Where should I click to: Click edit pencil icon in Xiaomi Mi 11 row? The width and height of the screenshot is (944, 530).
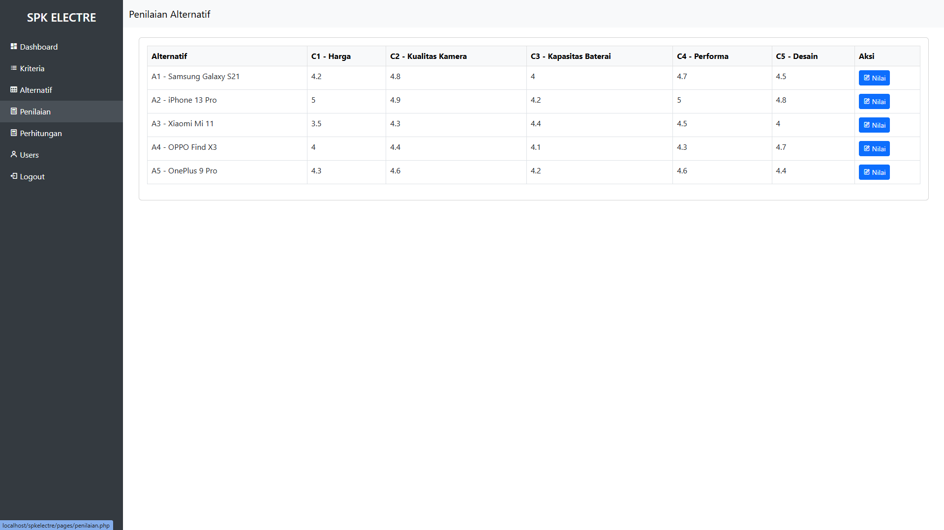867,125
